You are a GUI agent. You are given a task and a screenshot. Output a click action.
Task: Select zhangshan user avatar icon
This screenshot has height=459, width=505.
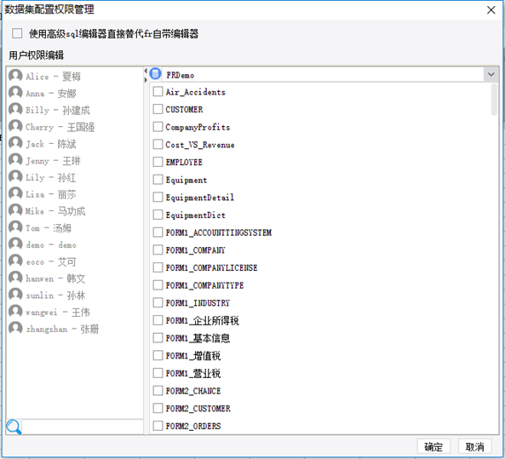coord(15,328)
